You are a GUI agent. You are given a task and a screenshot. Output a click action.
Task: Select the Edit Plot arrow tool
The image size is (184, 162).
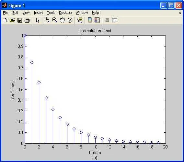point(38,20)
